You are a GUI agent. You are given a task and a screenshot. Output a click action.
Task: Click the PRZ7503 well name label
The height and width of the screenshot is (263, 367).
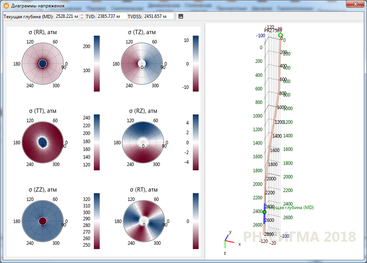click(272, 30)
